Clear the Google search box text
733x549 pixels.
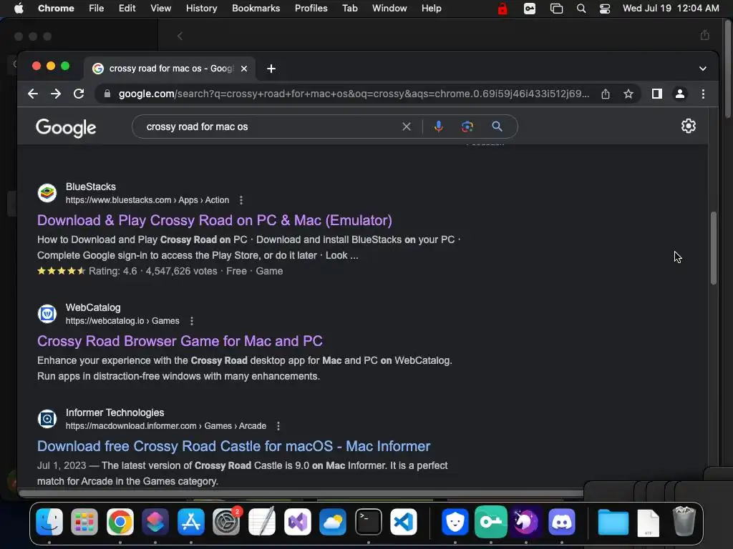[x=407, y=127]
